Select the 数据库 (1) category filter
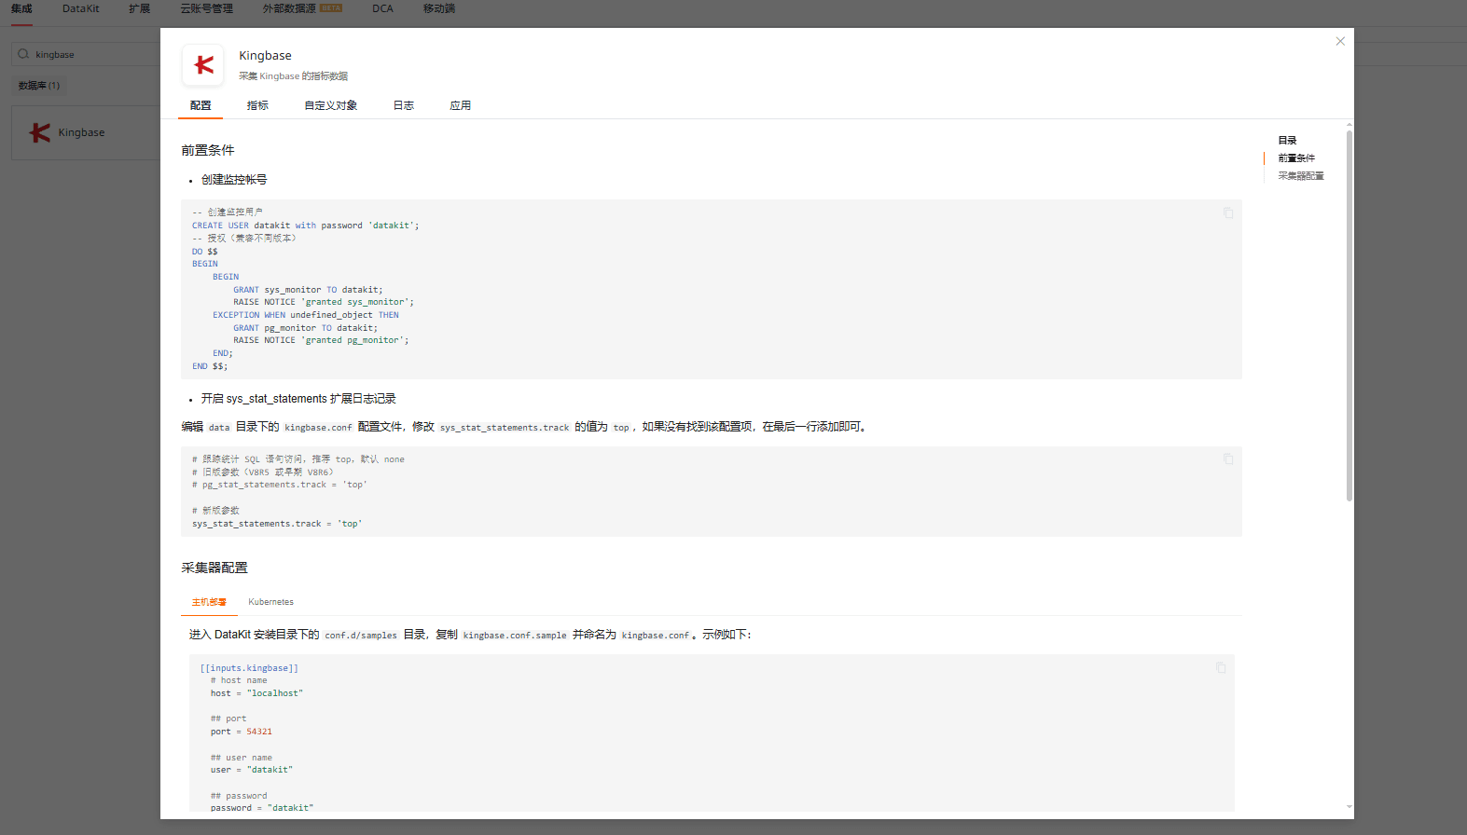 39,86
